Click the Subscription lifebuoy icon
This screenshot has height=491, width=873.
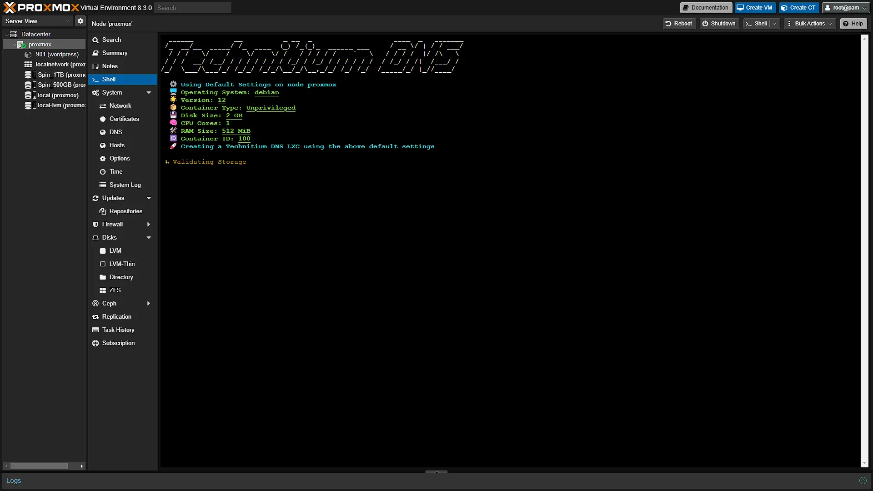pyautogui.click(x=95, y=343)
